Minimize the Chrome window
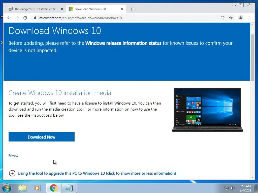 tap(234, 5)
